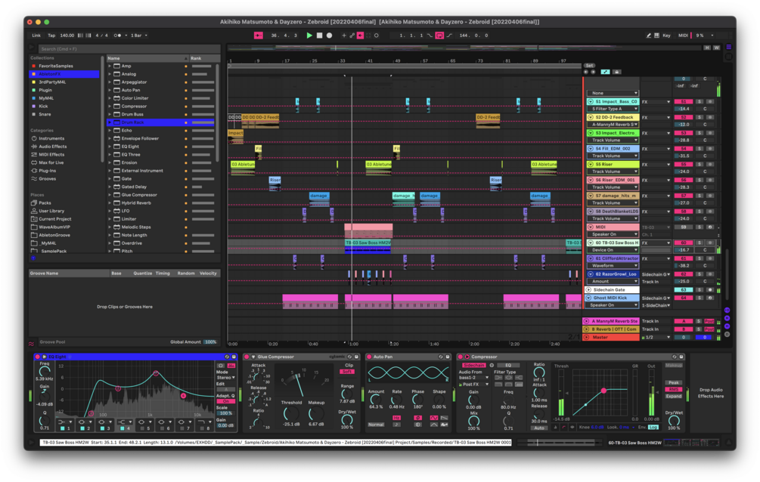Click track 60 volume value -16.7
Screen dimensions: 760x482
(684, 250)
